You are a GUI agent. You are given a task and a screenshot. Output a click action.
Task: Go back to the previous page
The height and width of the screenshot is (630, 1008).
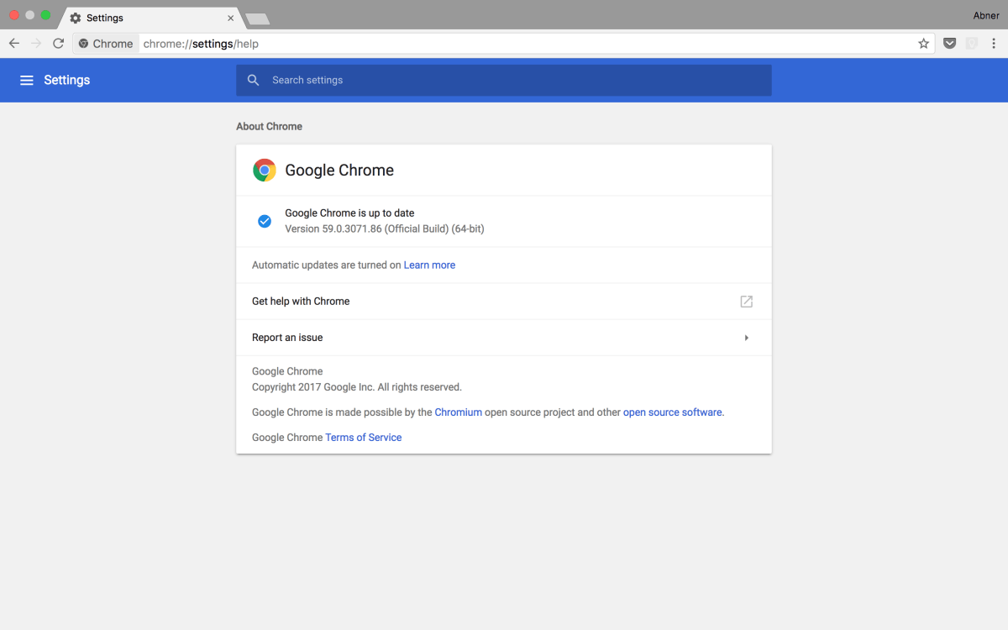pos(13,43)
